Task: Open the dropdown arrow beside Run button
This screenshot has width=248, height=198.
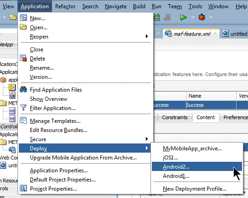Action: (x=193, y=17)
